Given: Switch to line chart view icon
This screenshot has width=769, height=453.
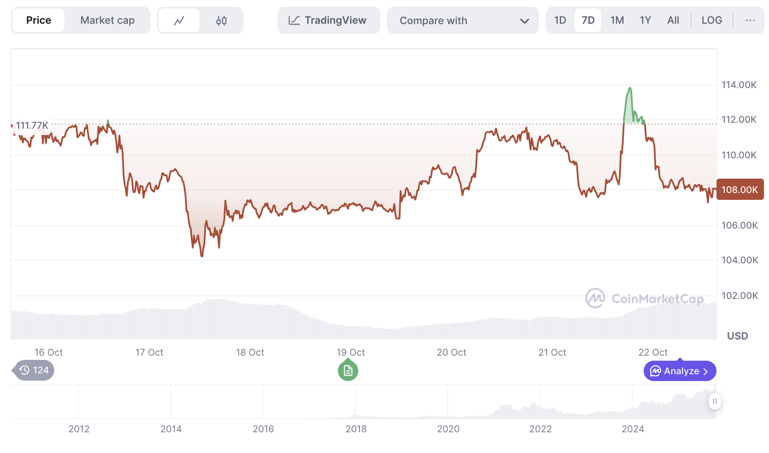Looking at the screenshot, I should tap(179, 20).
